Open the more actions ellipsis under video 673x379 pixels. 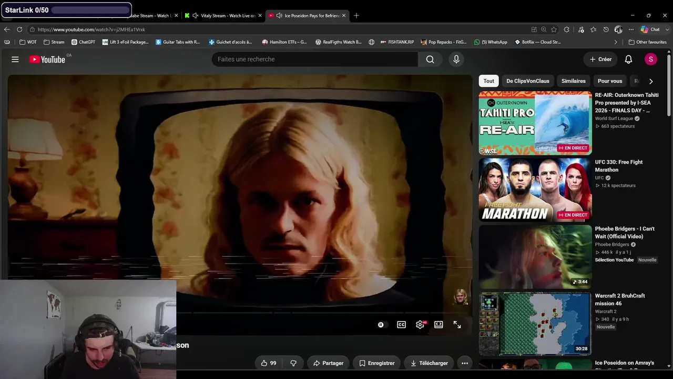point(465,363)
